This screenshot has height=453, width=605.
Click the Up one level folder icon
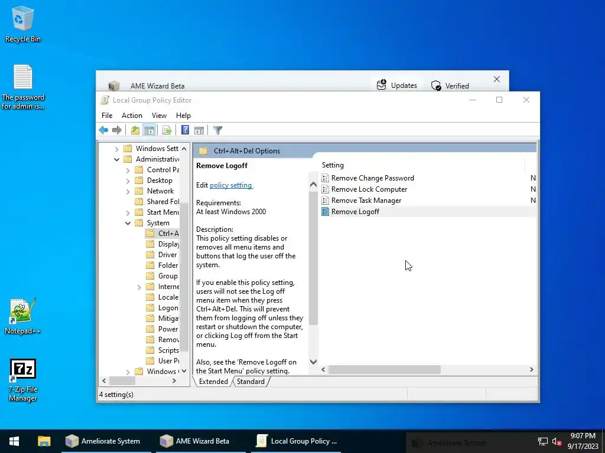tap(135, 130)
